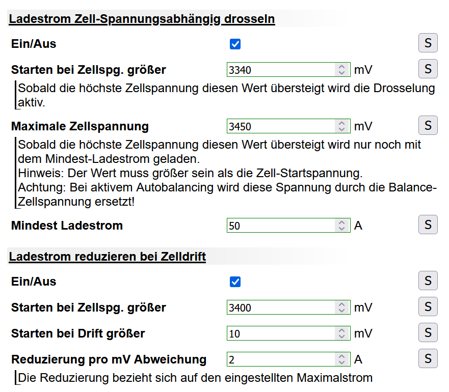449x392 pixels.
Task: Click stepper arrows on Reduzierung pro mV field
Action: [341, 360]
